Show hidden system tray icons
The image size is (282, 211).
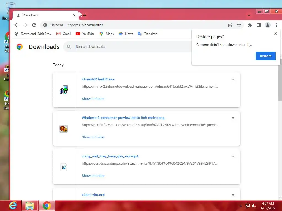pos(241,206)
